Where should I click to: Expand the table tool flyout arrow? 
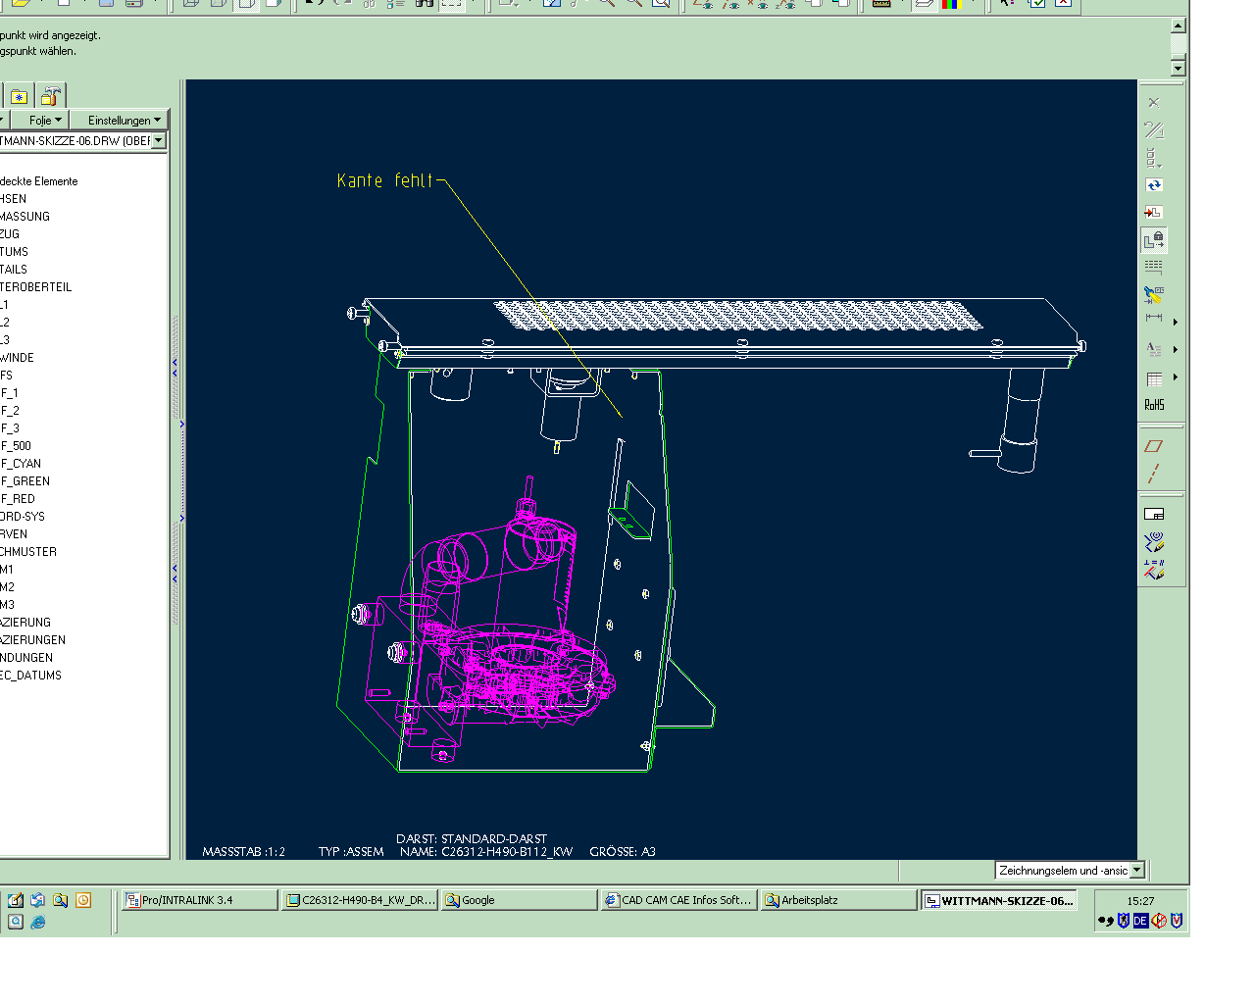(1175, 377)
